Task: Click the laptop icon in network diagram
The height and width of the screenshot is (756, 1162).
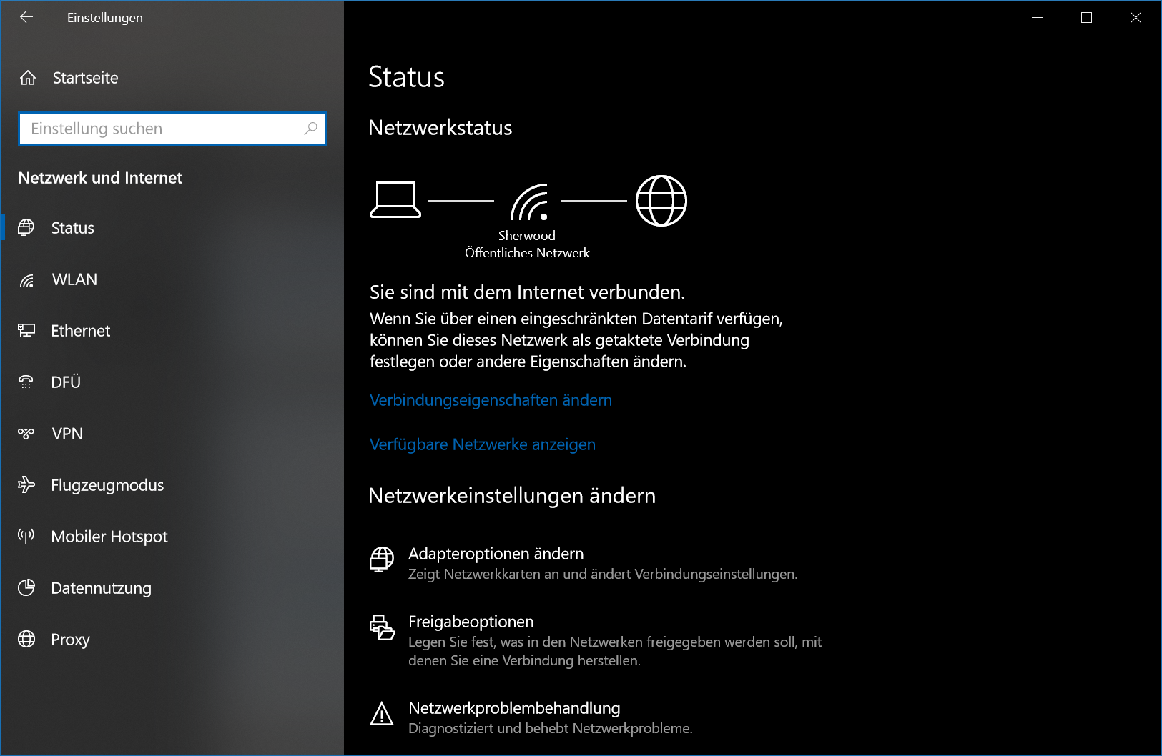Action: tap(395, 200)
